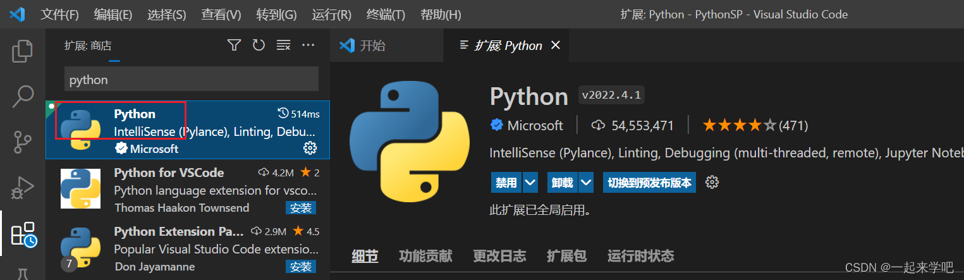The height and width of the screenshot is (280, 964).
Task: Open 编辑(E) menu
Action: tap(113, 14)
